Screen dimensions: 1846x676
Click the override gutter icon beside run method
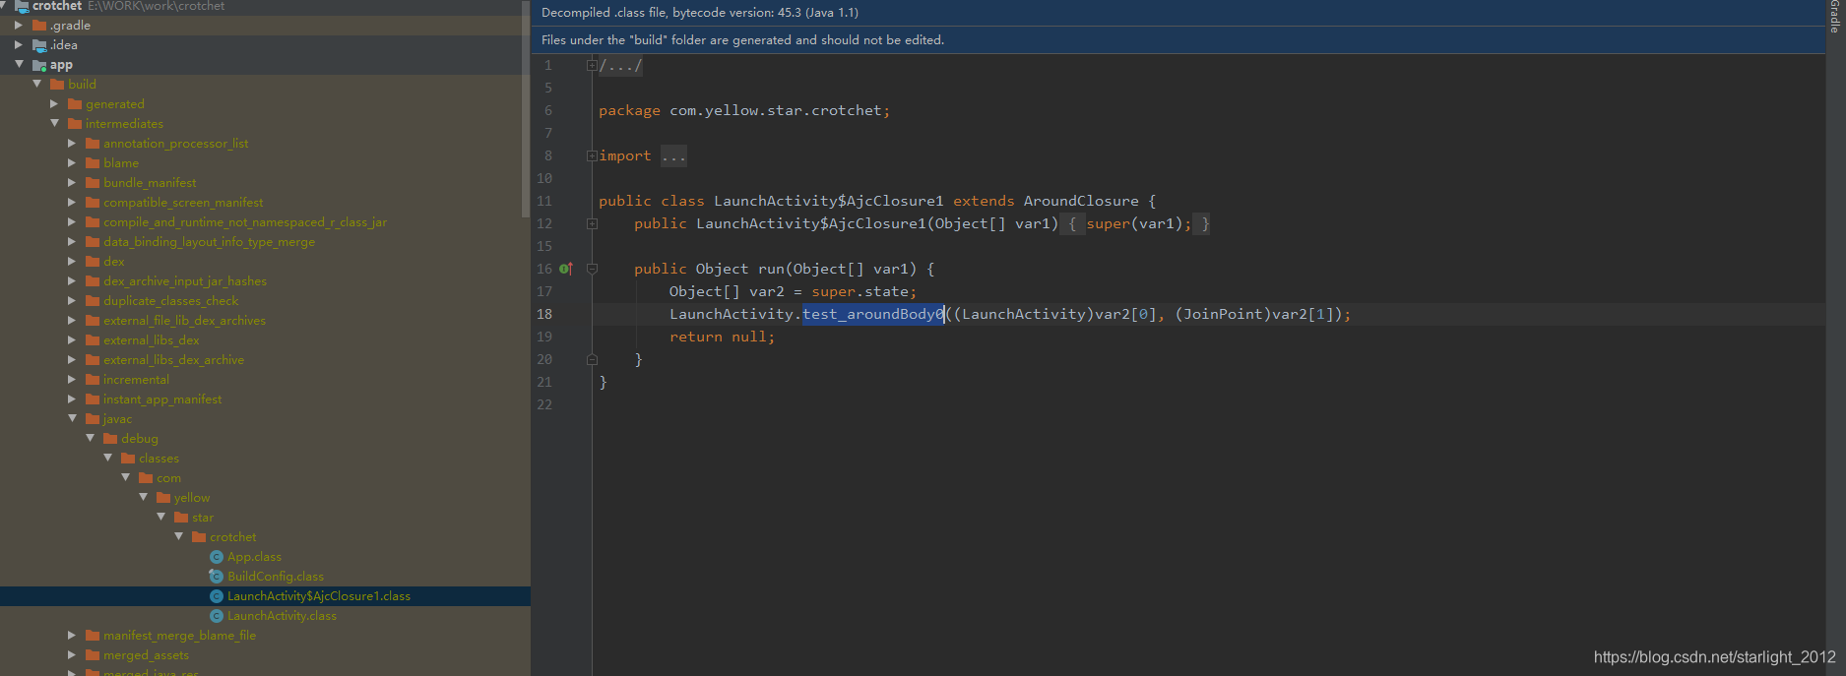coord(566,269)
